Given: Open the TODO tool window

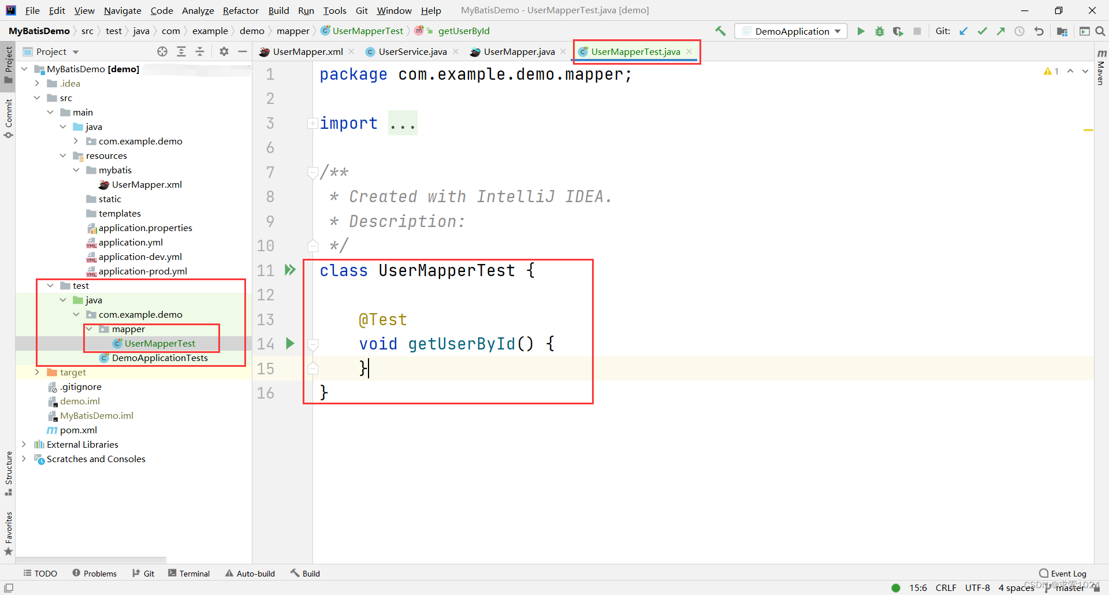Looking at the screenshot, I should click(x=40, y=574).
